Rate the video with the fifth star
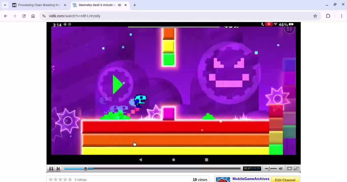This screenshot has height=182, width=347. click(x=70, y=179)
